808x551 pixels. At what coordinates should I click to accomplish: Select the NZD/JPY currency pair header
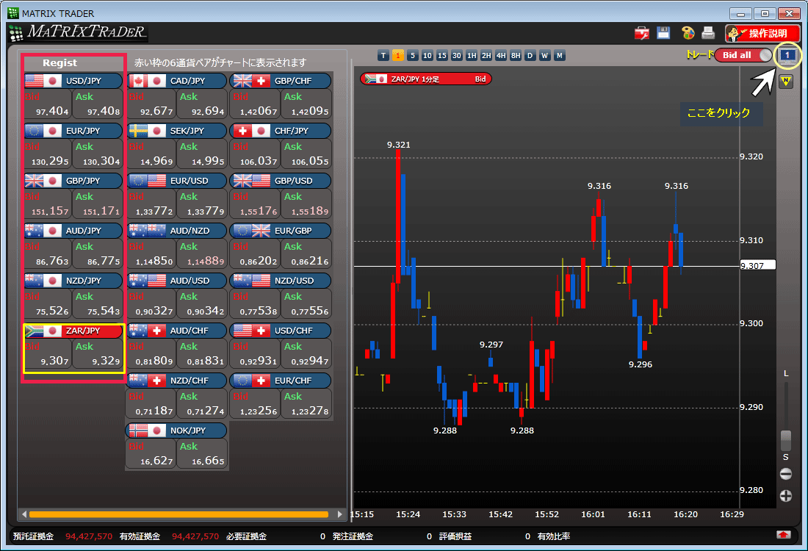73,281
